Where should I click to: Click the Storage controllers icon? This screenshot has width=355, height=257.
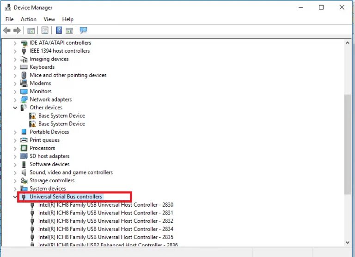pos(24,180)
